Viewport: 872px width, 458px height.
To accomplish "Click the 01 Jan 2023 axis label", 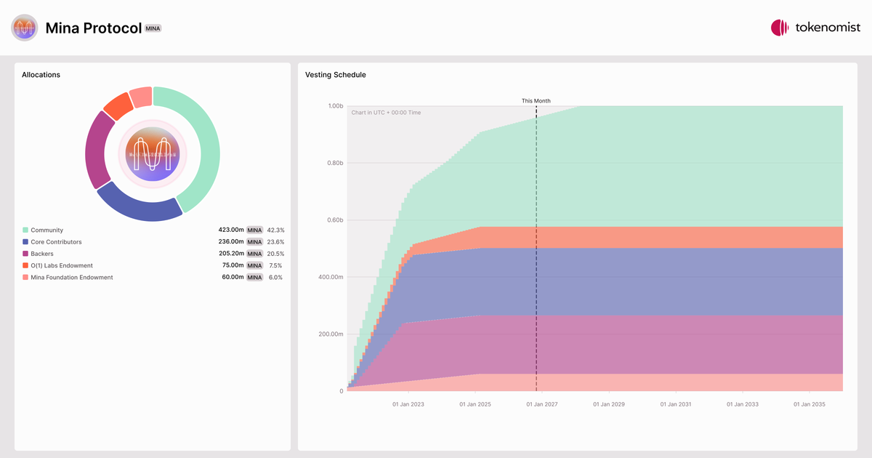I will 408,404.
